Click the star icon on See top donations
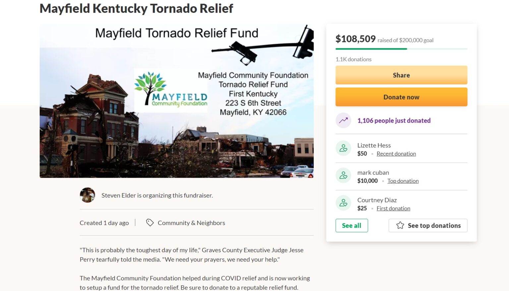This screenshot has height=291, width=509. (x=400, y=225)
